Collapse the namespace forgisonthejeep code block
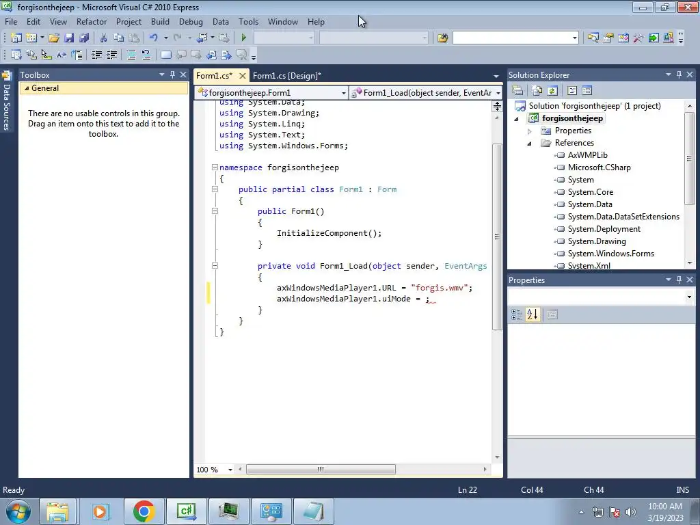 [215, 167]
